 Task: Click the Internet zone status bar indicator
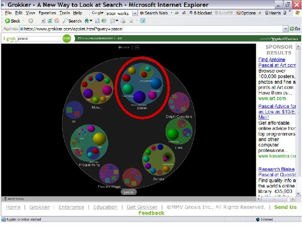264,219
